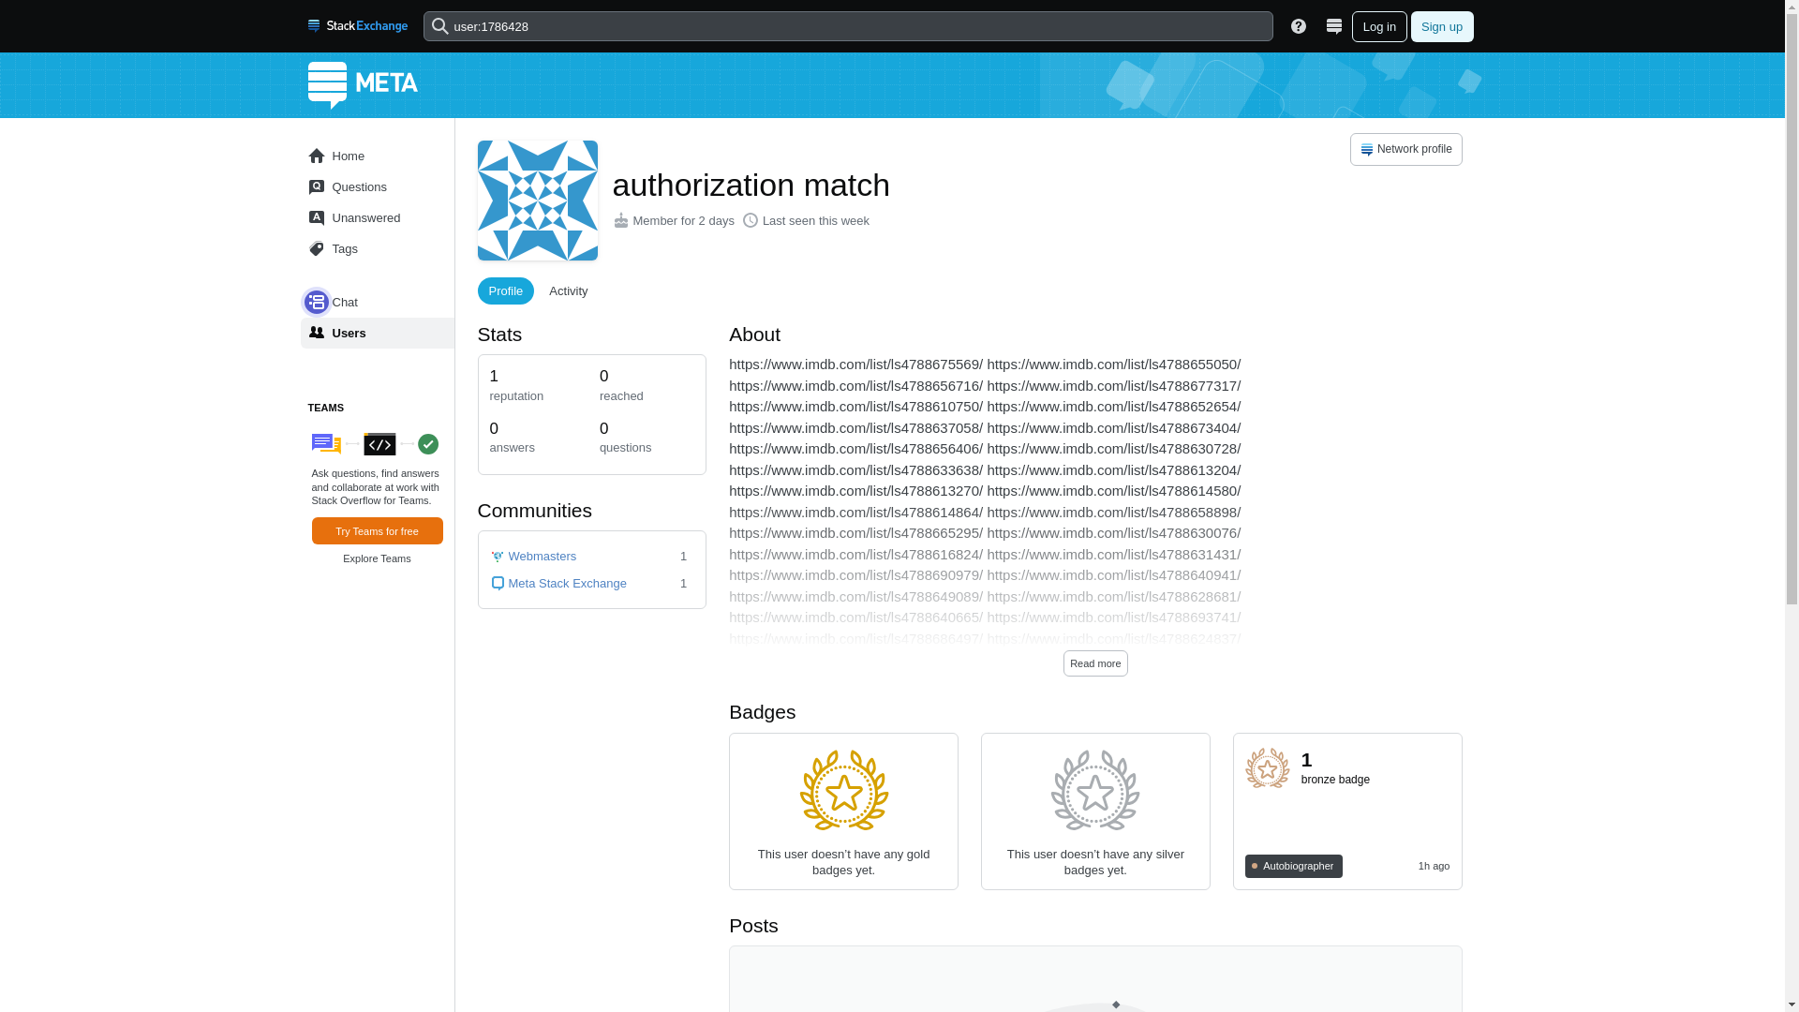This screenshot has height=1012, width=1799.
Task: Click the Users sidebar icon
Action: [x=317, y=333]
